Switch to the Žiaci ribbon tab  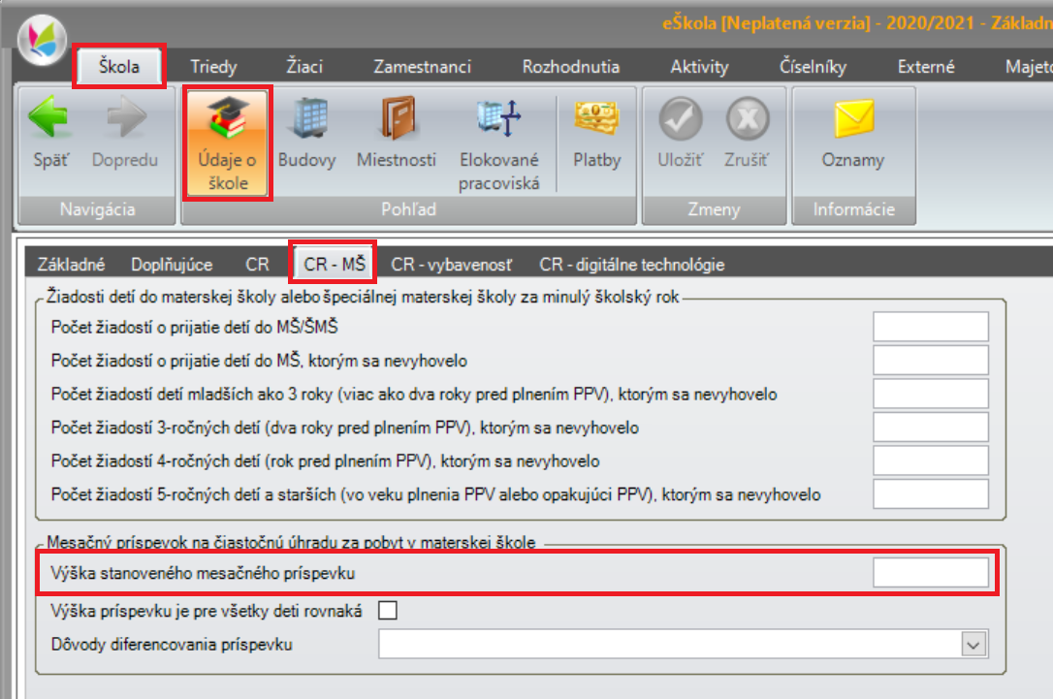click(304, 67)
